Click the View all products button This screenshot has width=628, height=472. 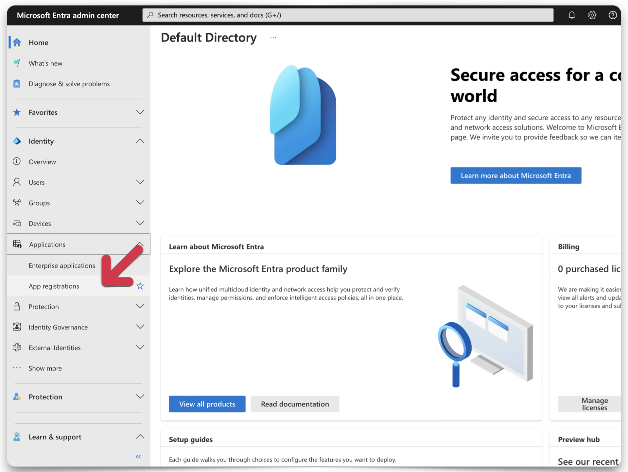click(207, 404)
